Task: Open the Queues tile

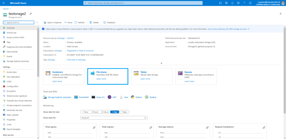Action: (x=196, y=76)
